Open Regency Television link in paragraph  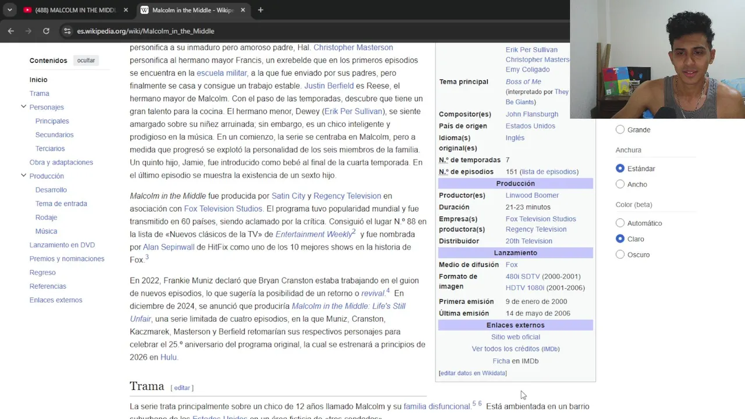[x=347, y=196]
